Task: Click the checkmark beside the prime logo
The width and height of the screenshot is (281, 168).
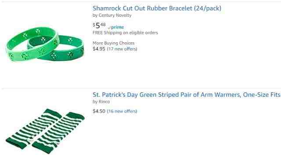Action: coord(109,27)
